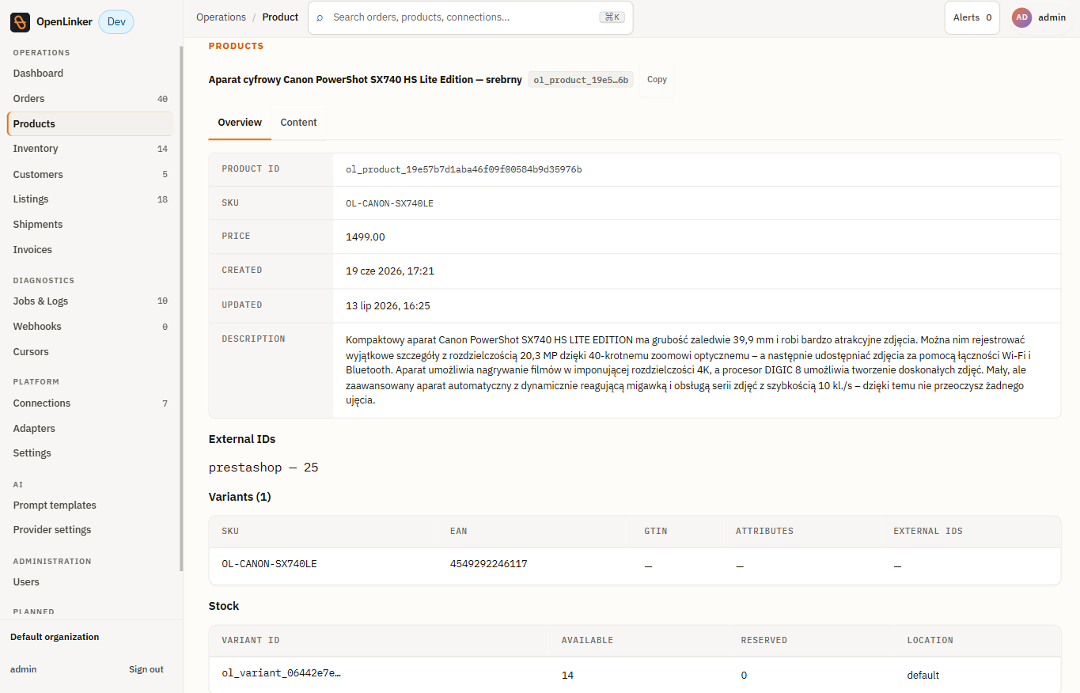The height and width of the screenshot is (693, 1080).
Task: Copy the product ID with the Copy button
Action: coord(657,80)
